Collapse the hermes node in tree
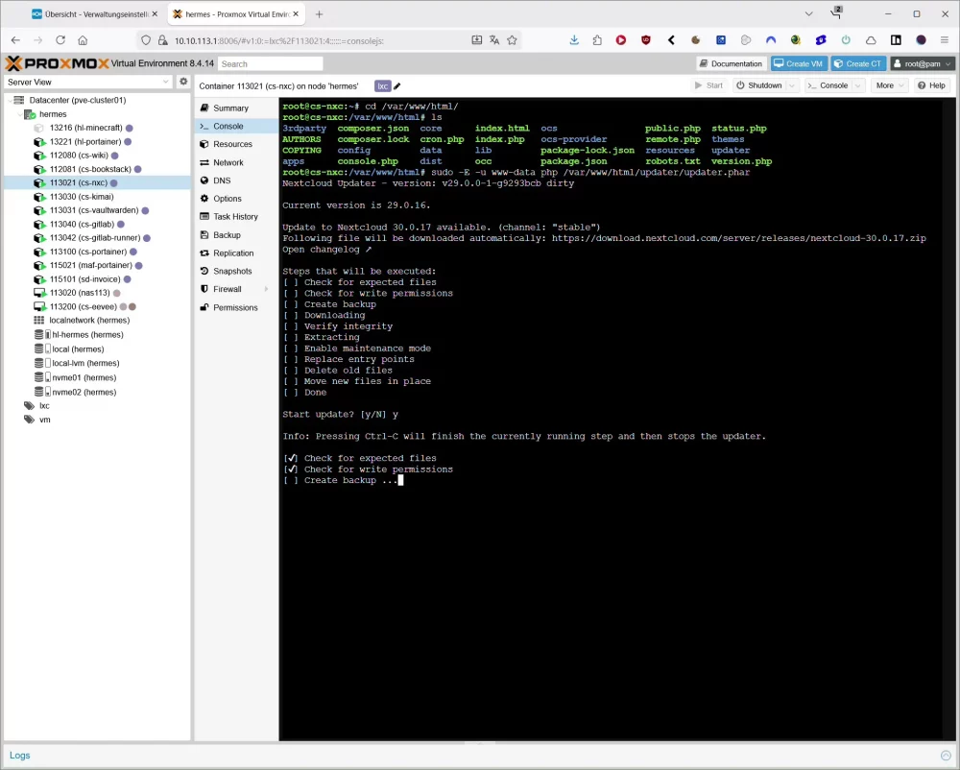960x770 pixels. coord(19,114)
